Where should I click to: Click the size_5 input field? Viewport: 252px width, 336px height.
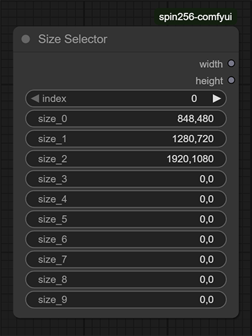126,219
